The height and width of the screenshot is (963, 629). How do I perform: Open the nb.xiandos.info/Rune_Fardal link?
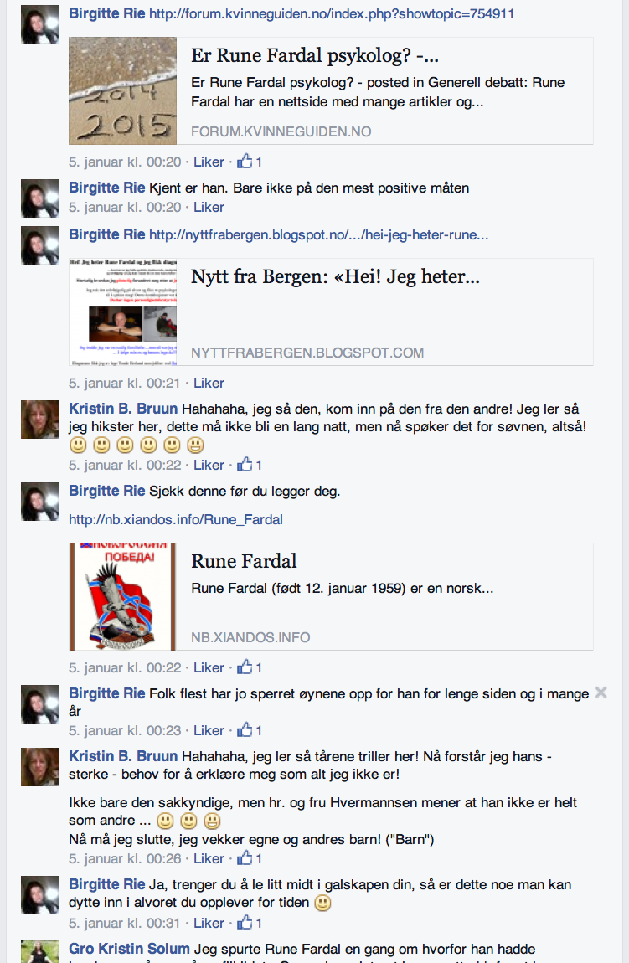point(176,519)
